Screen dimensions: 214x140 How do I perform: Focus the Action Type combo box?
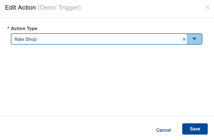coord(107,39)
